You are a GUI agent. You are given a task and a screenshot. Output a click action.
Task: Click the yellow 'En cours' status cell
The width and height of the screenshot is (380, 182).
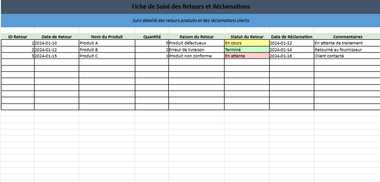(247, 43)
